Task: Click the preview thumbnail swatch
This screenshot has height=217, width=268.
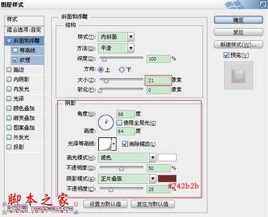Action: click(239, 76)
